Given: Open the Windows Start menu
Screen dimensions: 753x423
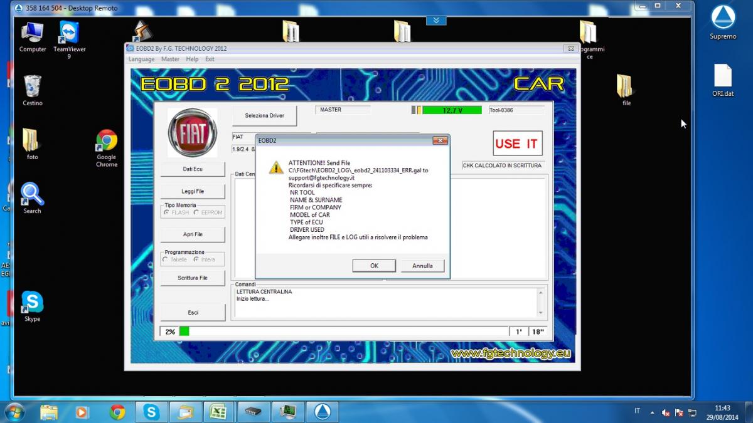Looking at the screenshot, I should [x=14, y=412].
